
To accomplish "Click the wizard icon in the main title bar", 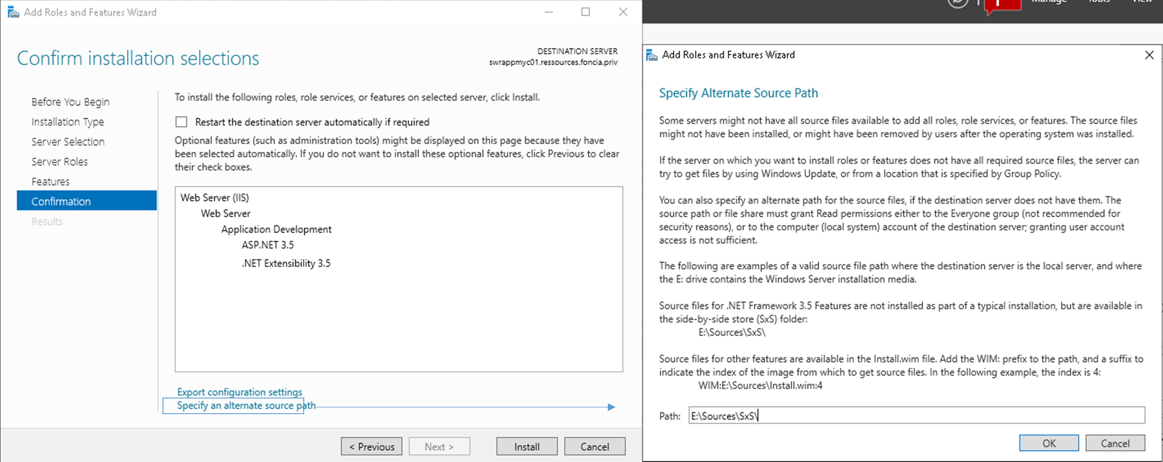I will (x=13, y=12).
